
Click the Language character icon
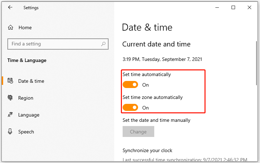click(x=10, y=115)
